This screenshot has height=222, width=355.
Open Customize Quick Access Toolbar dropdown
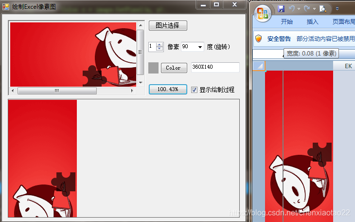[x=337, y=9]
